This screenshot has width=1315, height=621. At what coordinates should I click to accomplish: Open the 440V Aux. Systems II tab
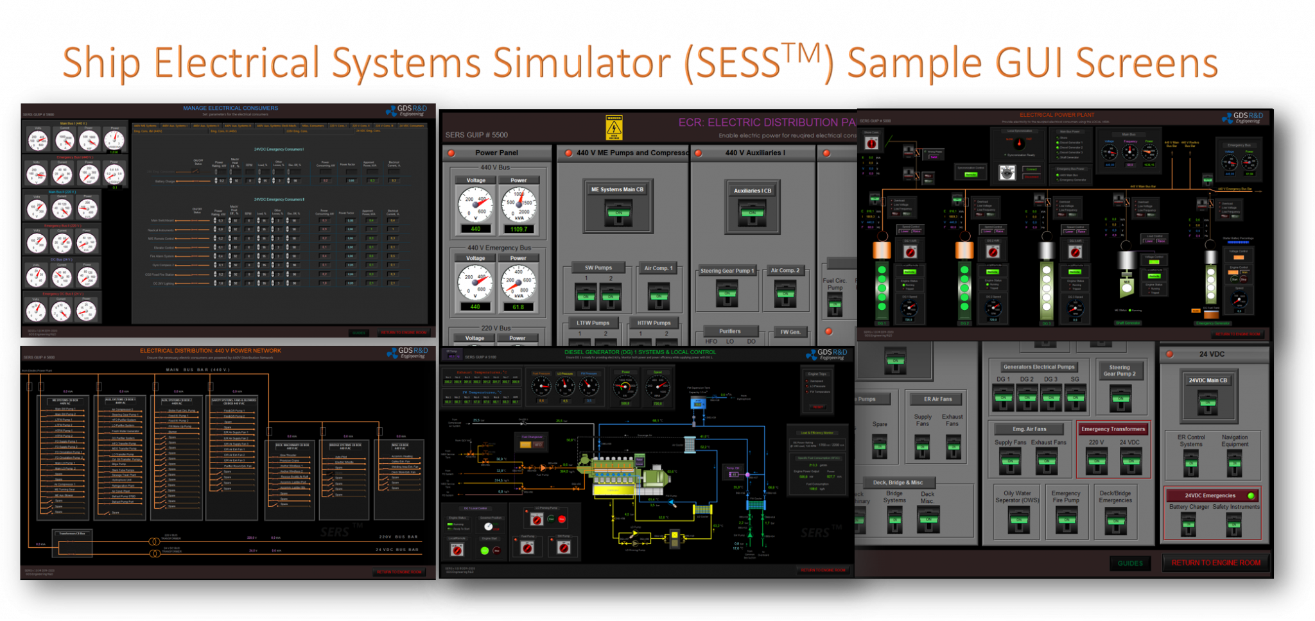click(207, 126)
